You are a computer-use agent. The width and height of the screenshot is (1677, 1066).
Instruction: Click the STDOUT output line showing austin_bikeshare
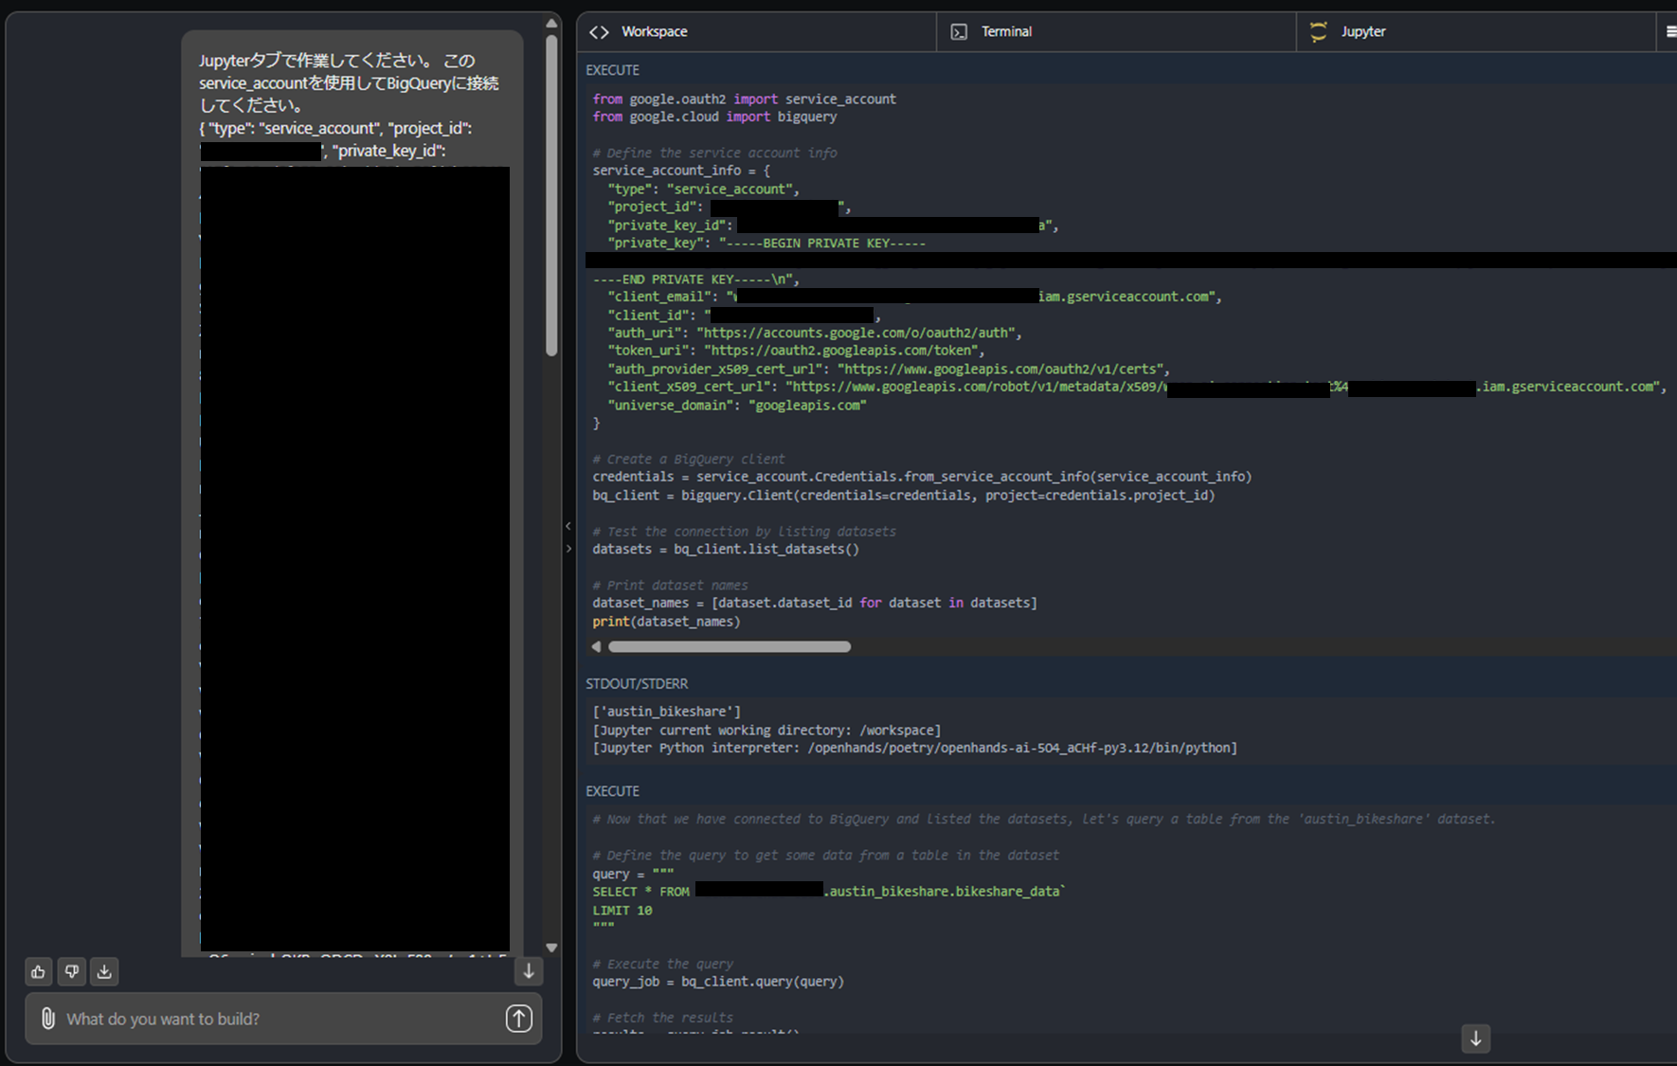coord(667,712)
